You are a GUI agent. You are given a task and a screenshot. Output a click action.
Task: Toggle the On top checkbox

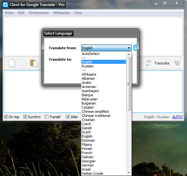click(x=6, y=117)
